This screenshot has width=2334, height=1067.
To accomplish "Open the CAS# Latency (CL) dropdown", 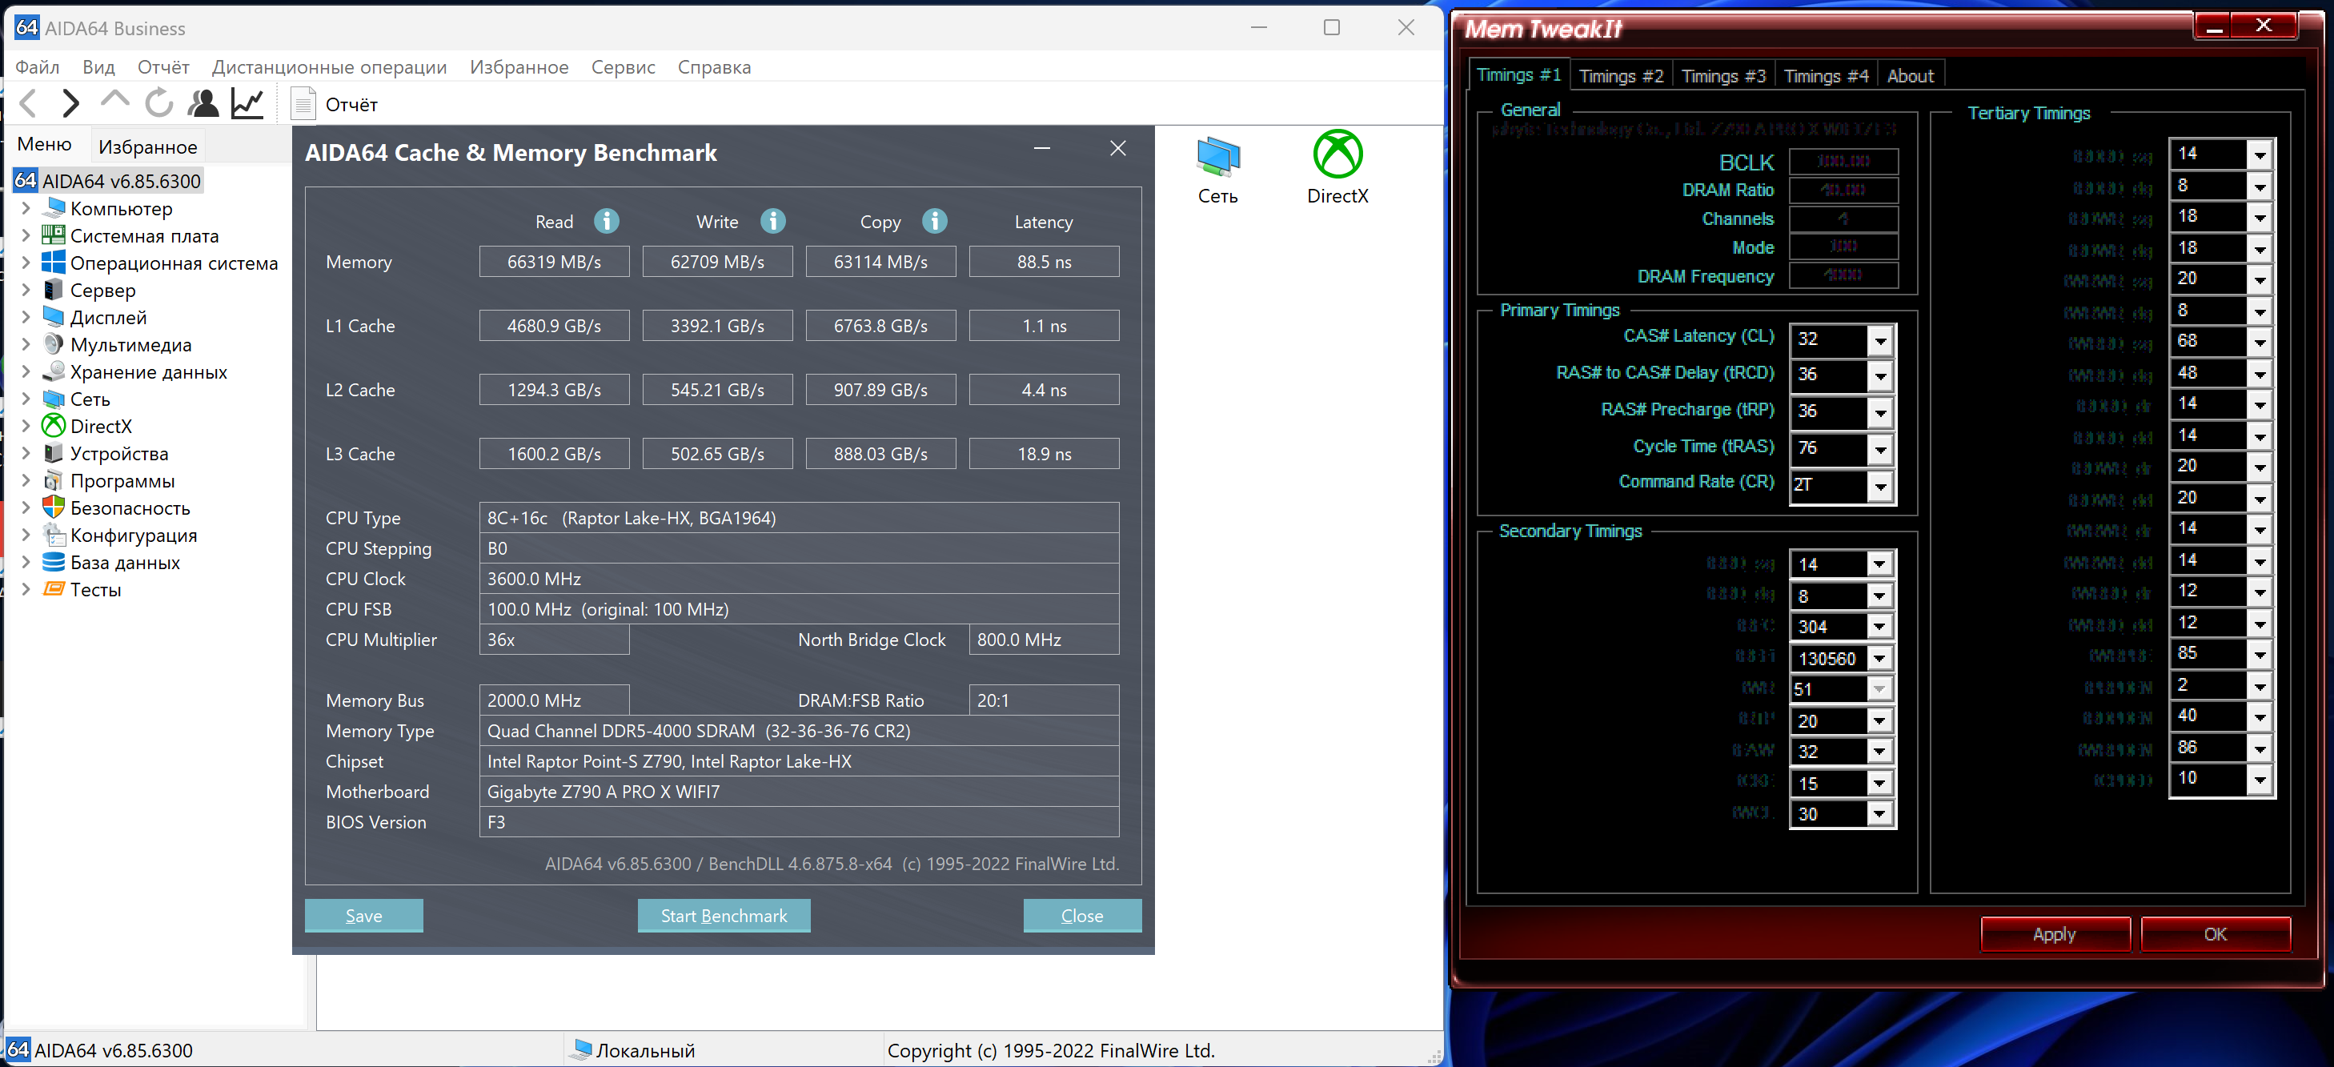I will [1880, 339].
